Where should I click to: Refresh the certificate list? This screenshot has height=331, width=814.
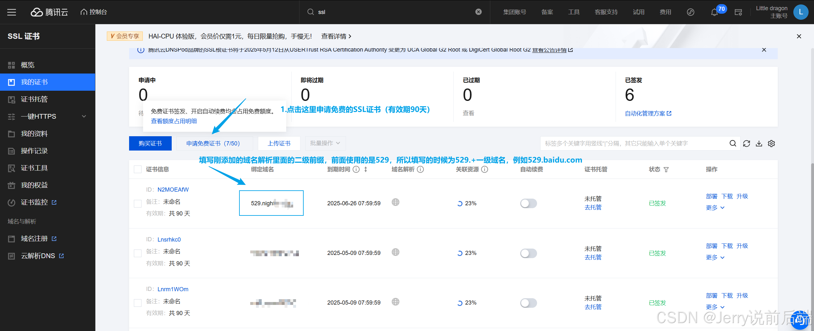[x=746, y=144]
